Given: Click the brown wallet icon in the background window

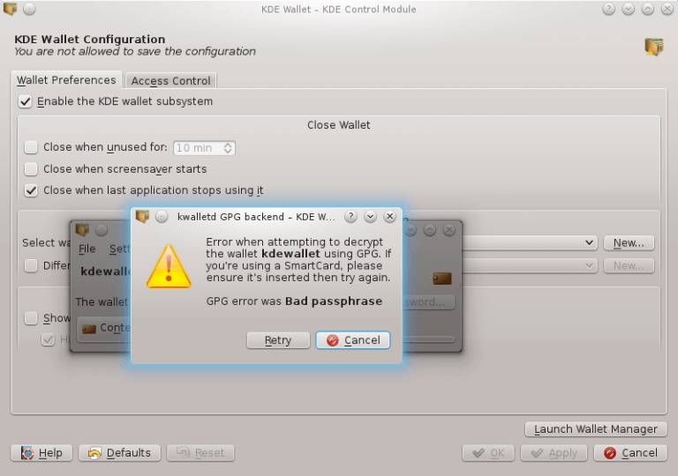Looking at the screenshot, I should point(442,279).
